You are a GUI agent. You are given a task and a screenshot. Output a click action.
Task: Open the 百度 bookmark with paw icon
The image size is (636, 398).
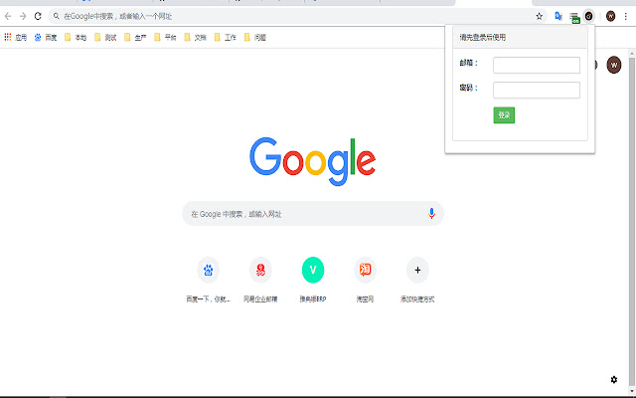click(46, 38)
